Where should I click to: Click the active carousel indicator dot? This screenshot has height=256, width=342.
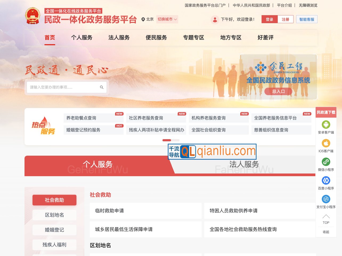(167, 140)
